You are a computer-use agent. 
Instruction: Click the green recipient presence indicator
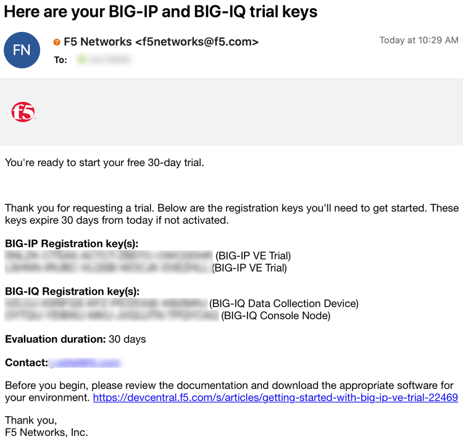(x=81, y=60)
